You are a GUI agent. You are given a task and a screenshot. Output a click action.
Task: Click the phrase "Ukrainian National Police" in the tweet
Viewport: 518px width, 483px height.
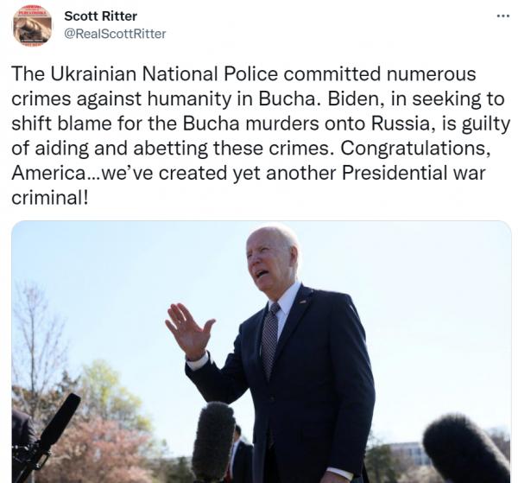tap(164, 73)
